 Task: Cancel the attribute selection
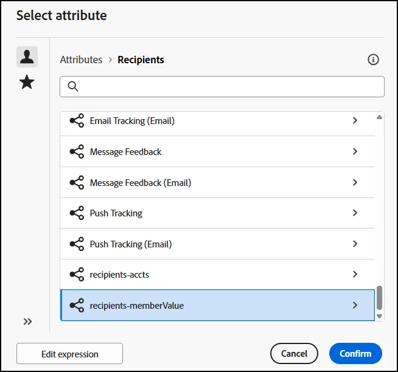(294, 354)
